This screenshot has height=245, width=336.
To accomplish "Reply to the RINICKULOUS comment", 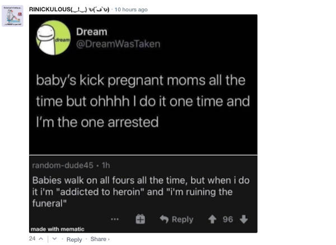I will (74, 239).
